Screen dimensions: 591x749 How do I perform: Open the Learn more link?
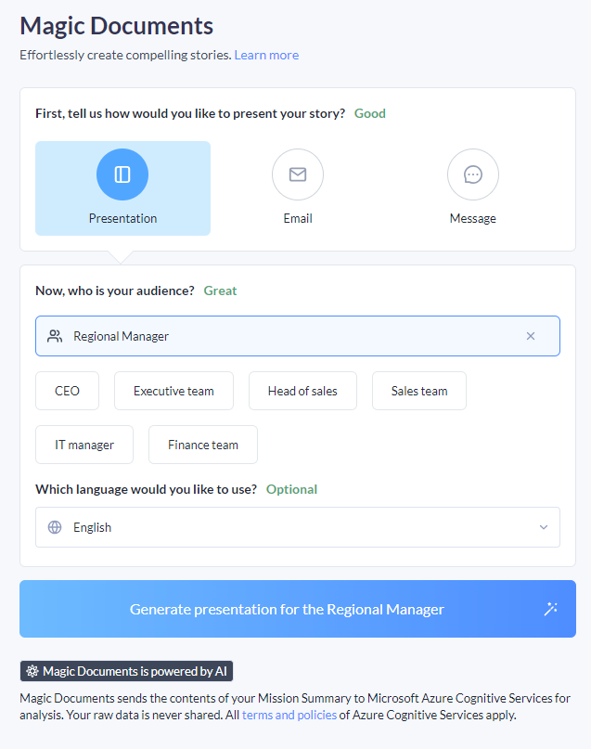pos(266,55)
